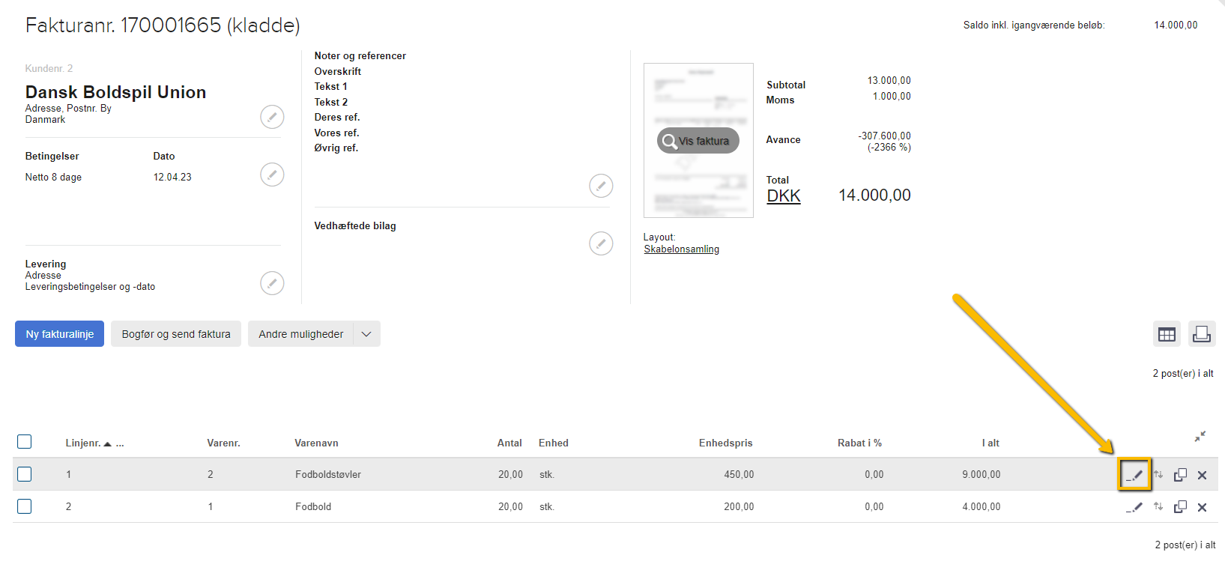
Task: Tick the checkbox for line 2 Fodbold
Action: (x=25, y=506)
